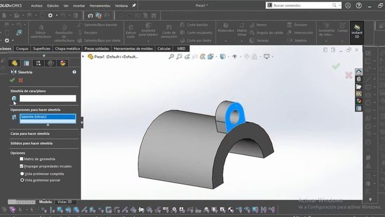Select Vista preliminar completa radio button
The width and height of the screenshot is (385, 217).
click(22, 174)
